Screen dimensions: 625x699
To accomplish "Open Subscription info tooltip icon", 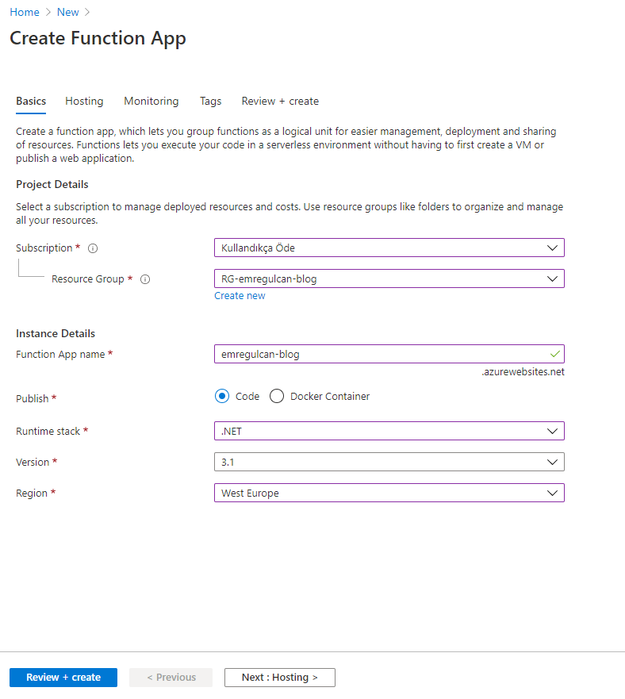I will pyautogui.click(x=93, y=248).
